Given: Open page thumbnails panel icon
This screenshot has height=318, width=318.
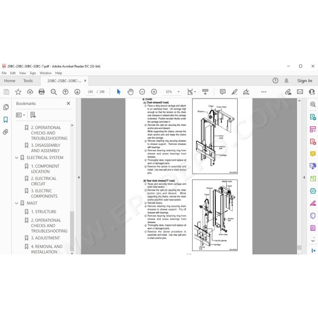Looking at the screenshot, I should click(x=6, y=107).
